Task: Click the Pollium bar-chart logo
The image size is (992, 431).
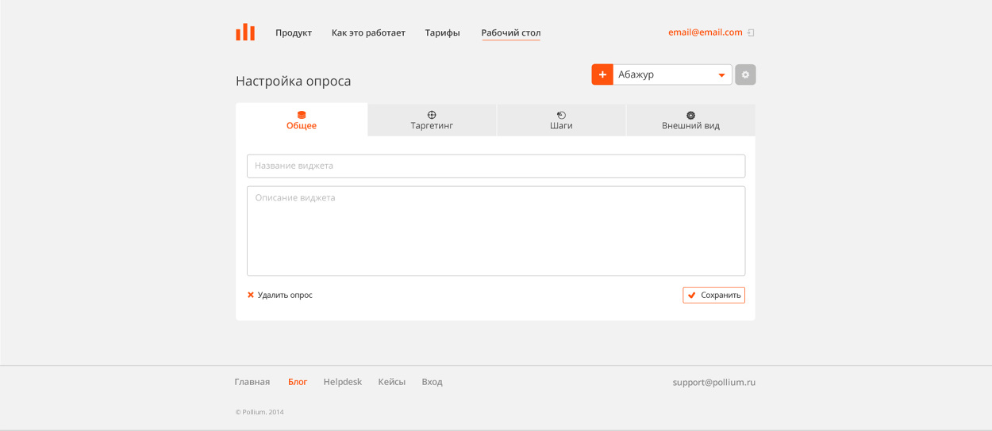Action: point(245,32)
